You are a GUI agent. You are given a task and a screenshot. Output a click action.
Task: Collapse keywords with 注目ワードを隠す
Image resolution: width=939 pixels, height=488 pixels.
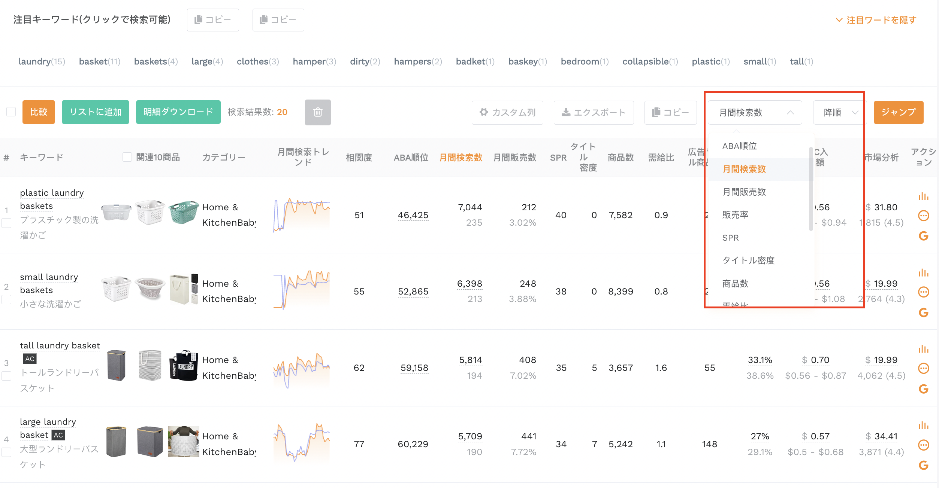(x=876, y=20)
